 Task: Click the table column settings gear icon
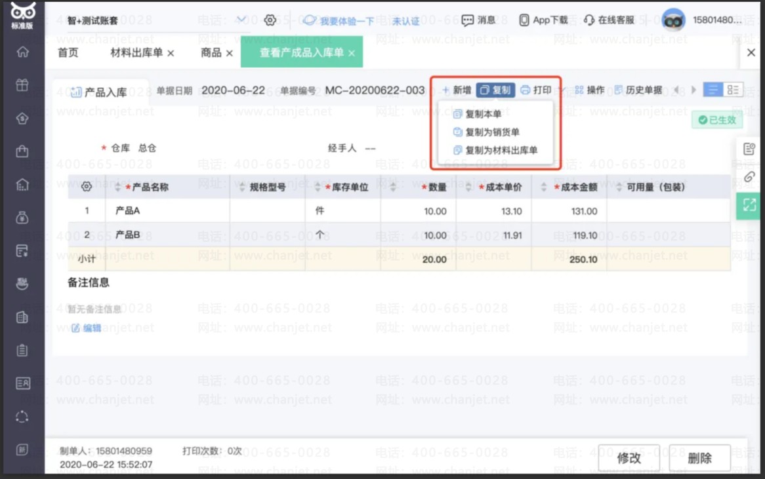point(86,187)
